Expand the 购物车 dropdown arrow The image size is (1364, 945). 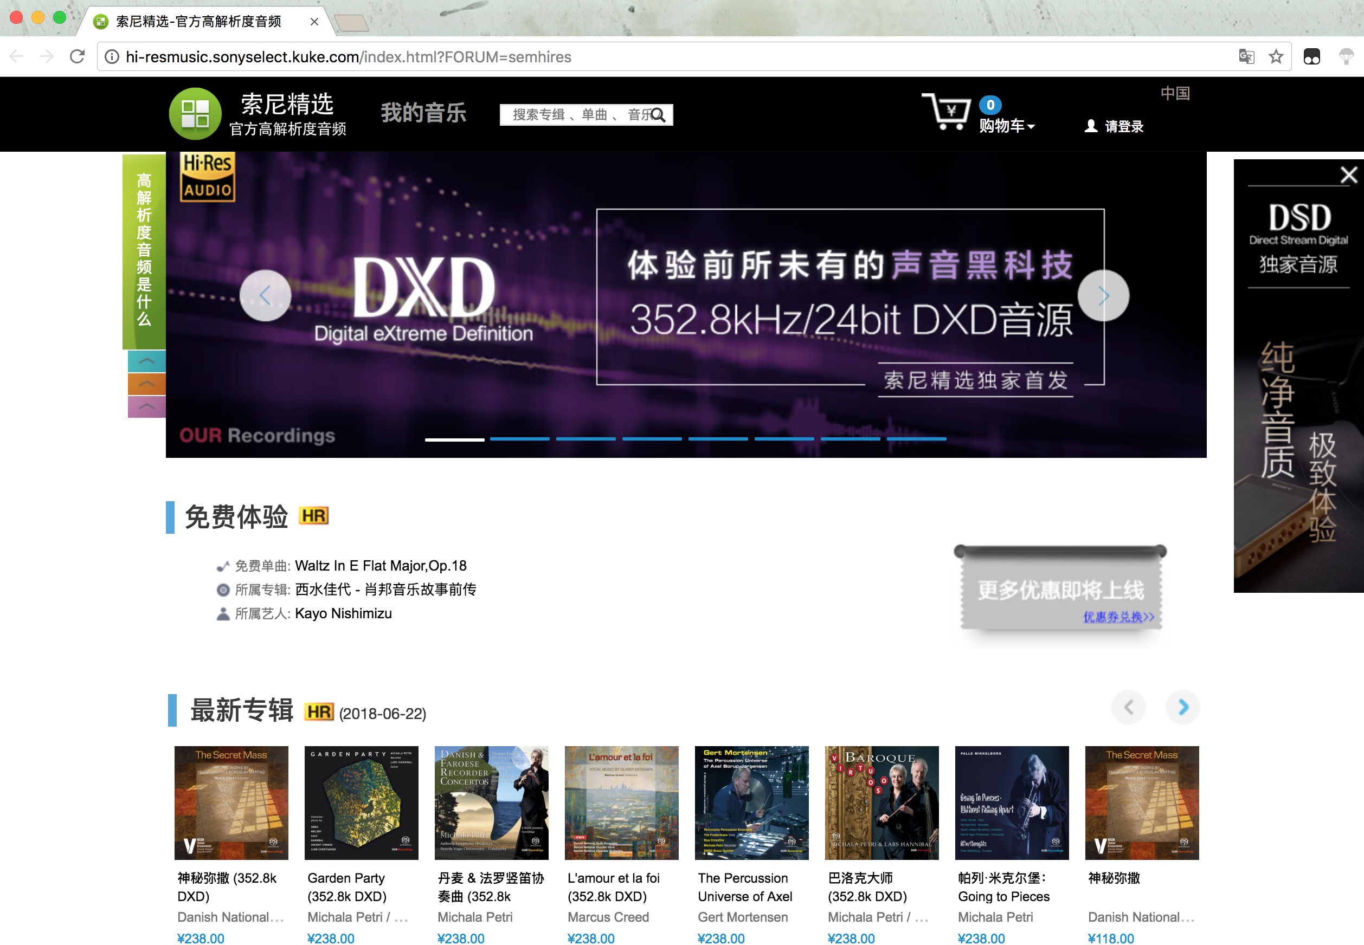pyautogui.click(x=1031, y=127)
